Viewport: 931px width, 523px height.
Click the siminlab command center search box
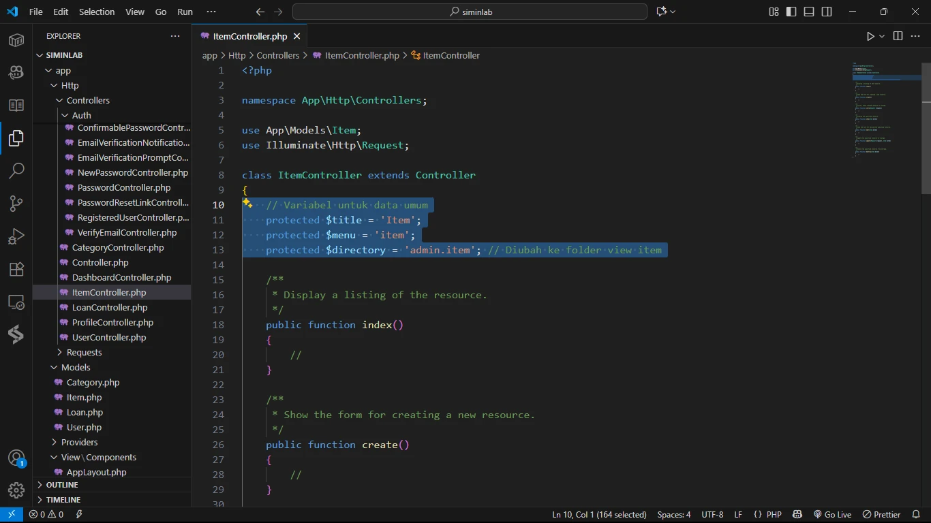point(470,12)
